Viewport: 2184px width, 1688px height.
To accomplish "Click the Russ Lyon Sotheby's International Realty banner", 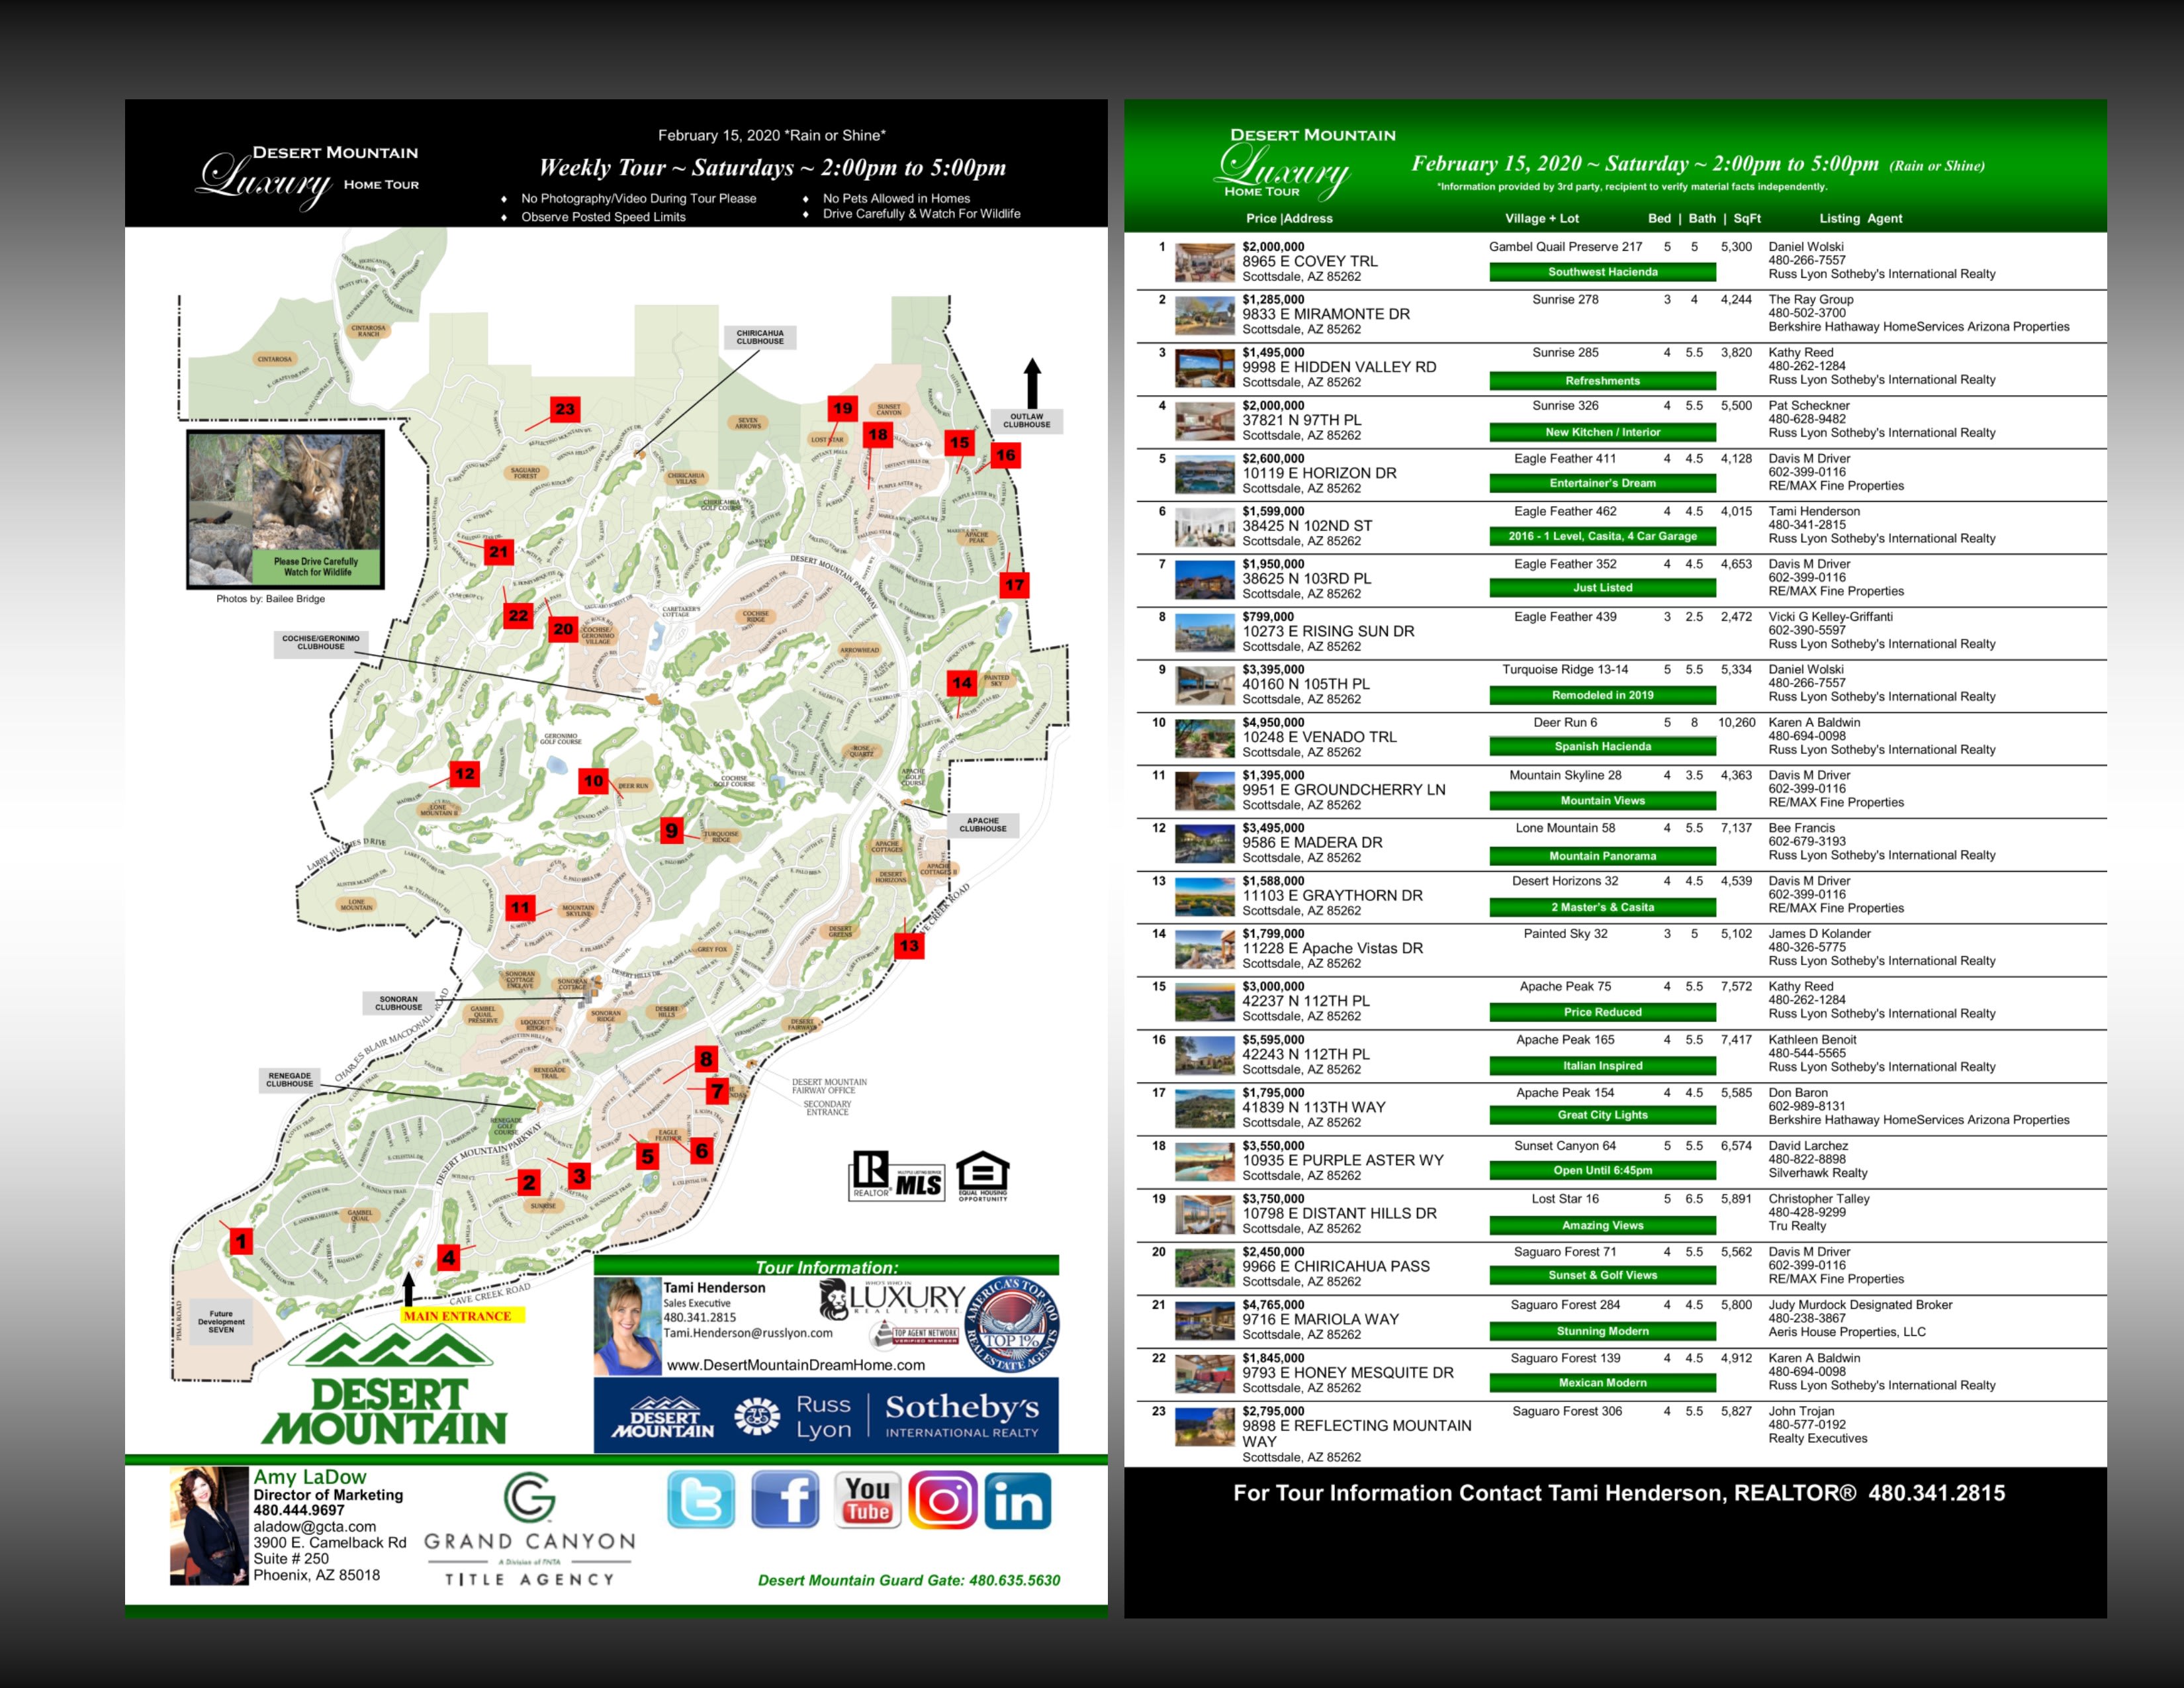I will [x=826, y=1415].
